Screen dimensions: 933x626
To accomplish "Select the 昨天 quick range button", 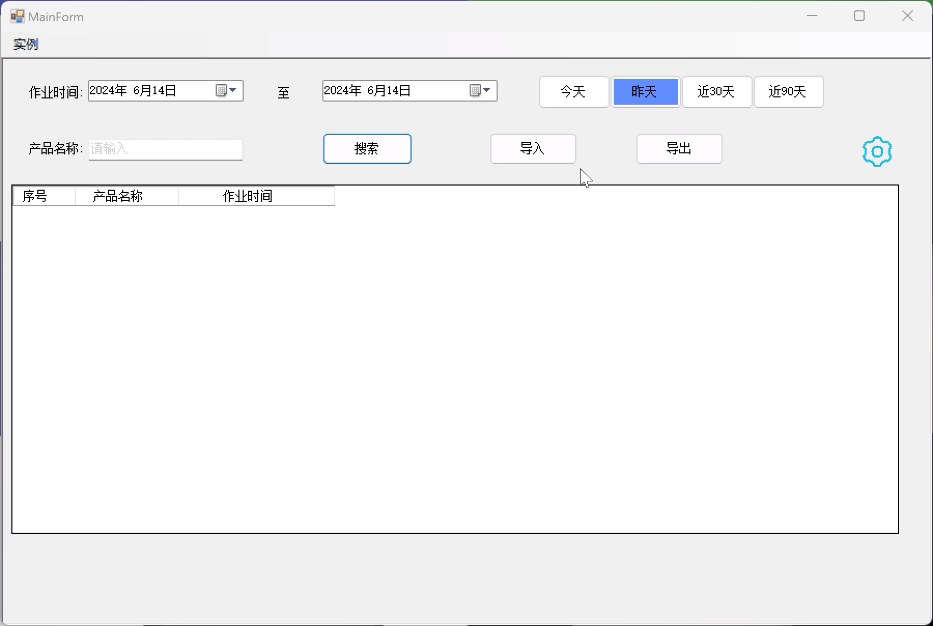I will click(x=645, y=92).
